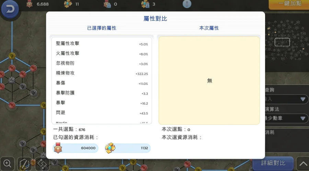Open the 最少勳章 algorithm dropdown
The width and height of the screenshot is (309, 171).
click(286, 118)
